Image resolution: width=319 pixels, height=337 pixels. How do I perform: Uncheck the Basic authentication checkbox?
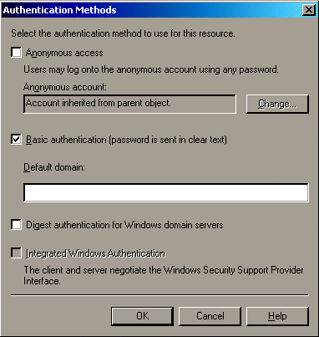tap(16, 140)
